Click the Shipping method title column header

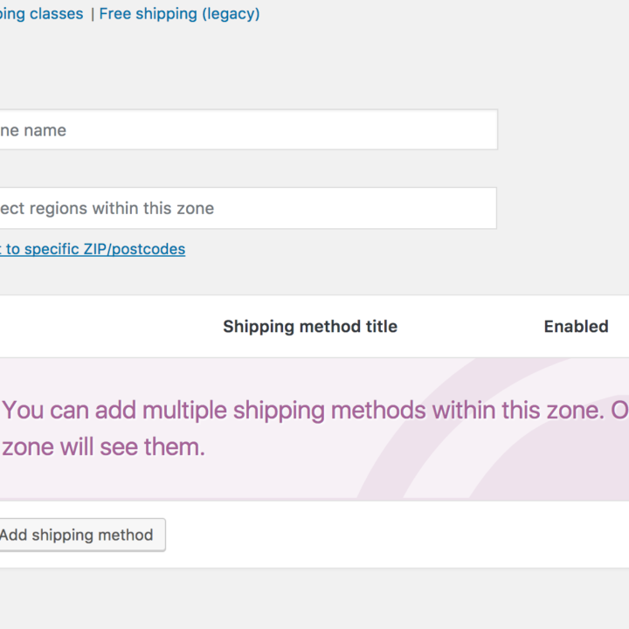(x=309, y=327)
